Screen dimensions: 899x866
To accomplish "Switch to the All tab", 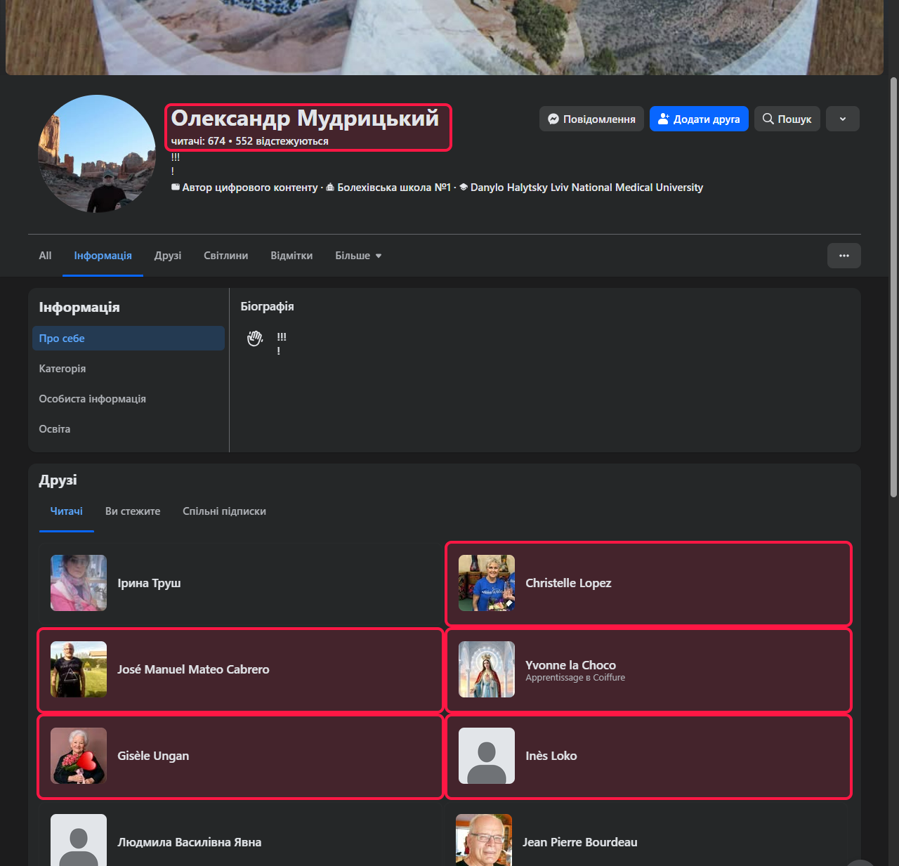I will tap(45, 256).
